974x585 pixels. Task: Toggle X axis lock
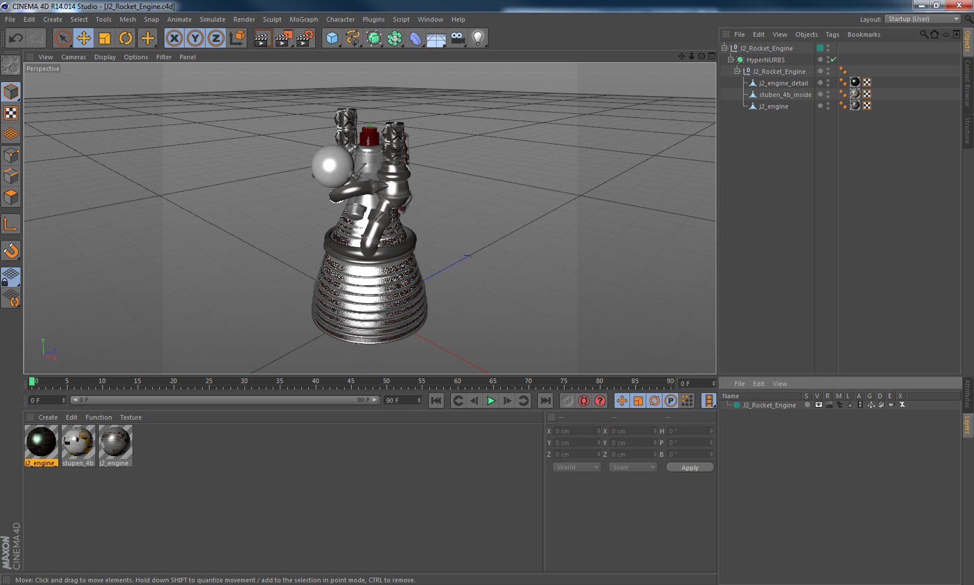click(x=174, y=38)
